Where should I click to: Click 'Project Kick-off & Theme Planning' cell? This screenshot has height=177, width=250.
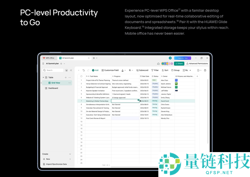[x=98, y=80]
